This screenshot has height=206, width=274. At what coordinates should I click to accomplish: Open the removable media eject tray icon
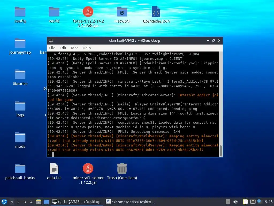(x=228, y=202)
